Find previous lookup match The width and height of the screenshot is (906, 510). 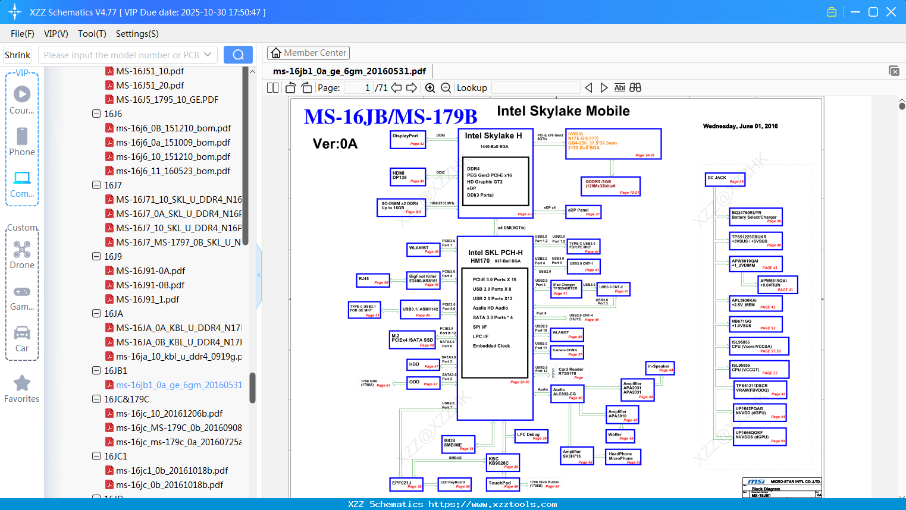[x=588, y=88]
